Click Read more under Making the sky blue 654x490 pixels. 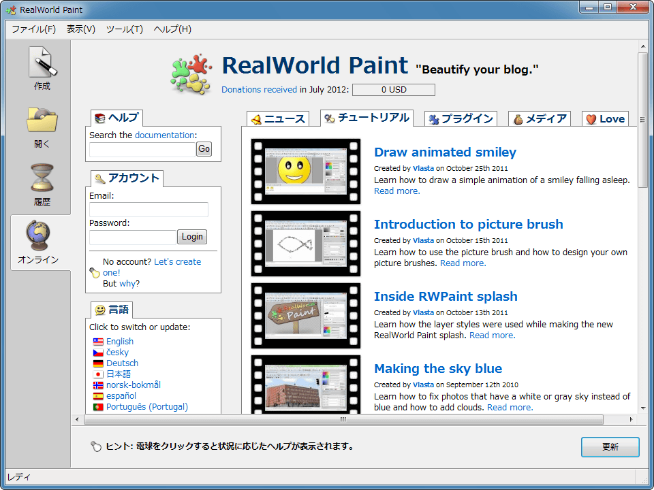(510, 407)
